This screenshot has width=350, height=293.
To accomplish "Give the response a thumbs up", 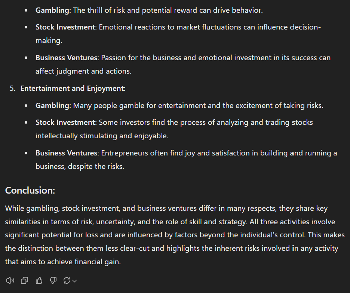I will click(39, 281).
